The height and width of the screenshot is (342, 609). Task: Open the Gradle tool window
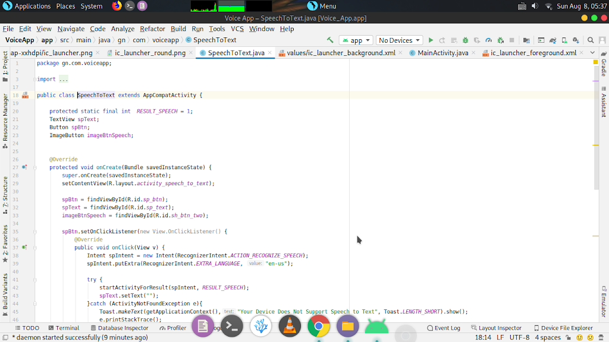[x=604, y=64]
